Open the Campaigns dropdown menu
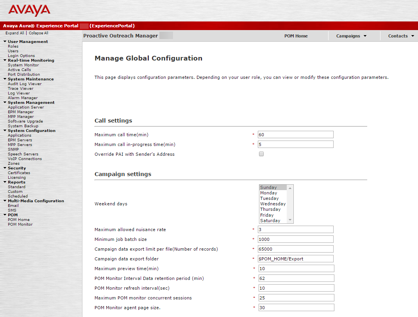 click(x=351, y=36)
